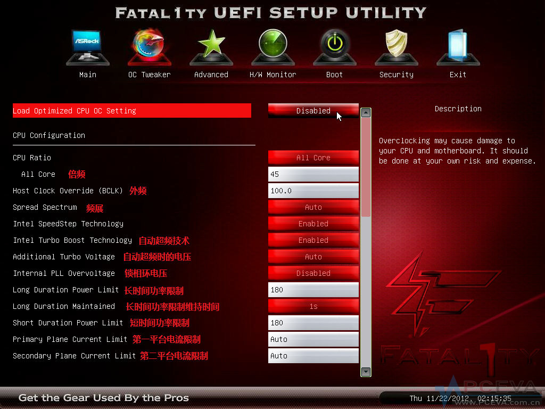Select the OC Tweaker speedometer icon

click(x=150, y=47)
